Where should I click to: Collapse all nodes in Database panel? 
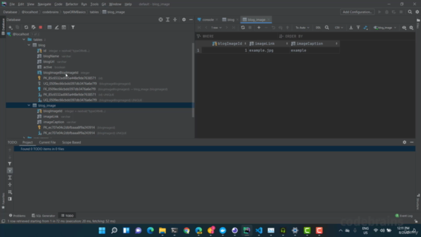[175, 20]
